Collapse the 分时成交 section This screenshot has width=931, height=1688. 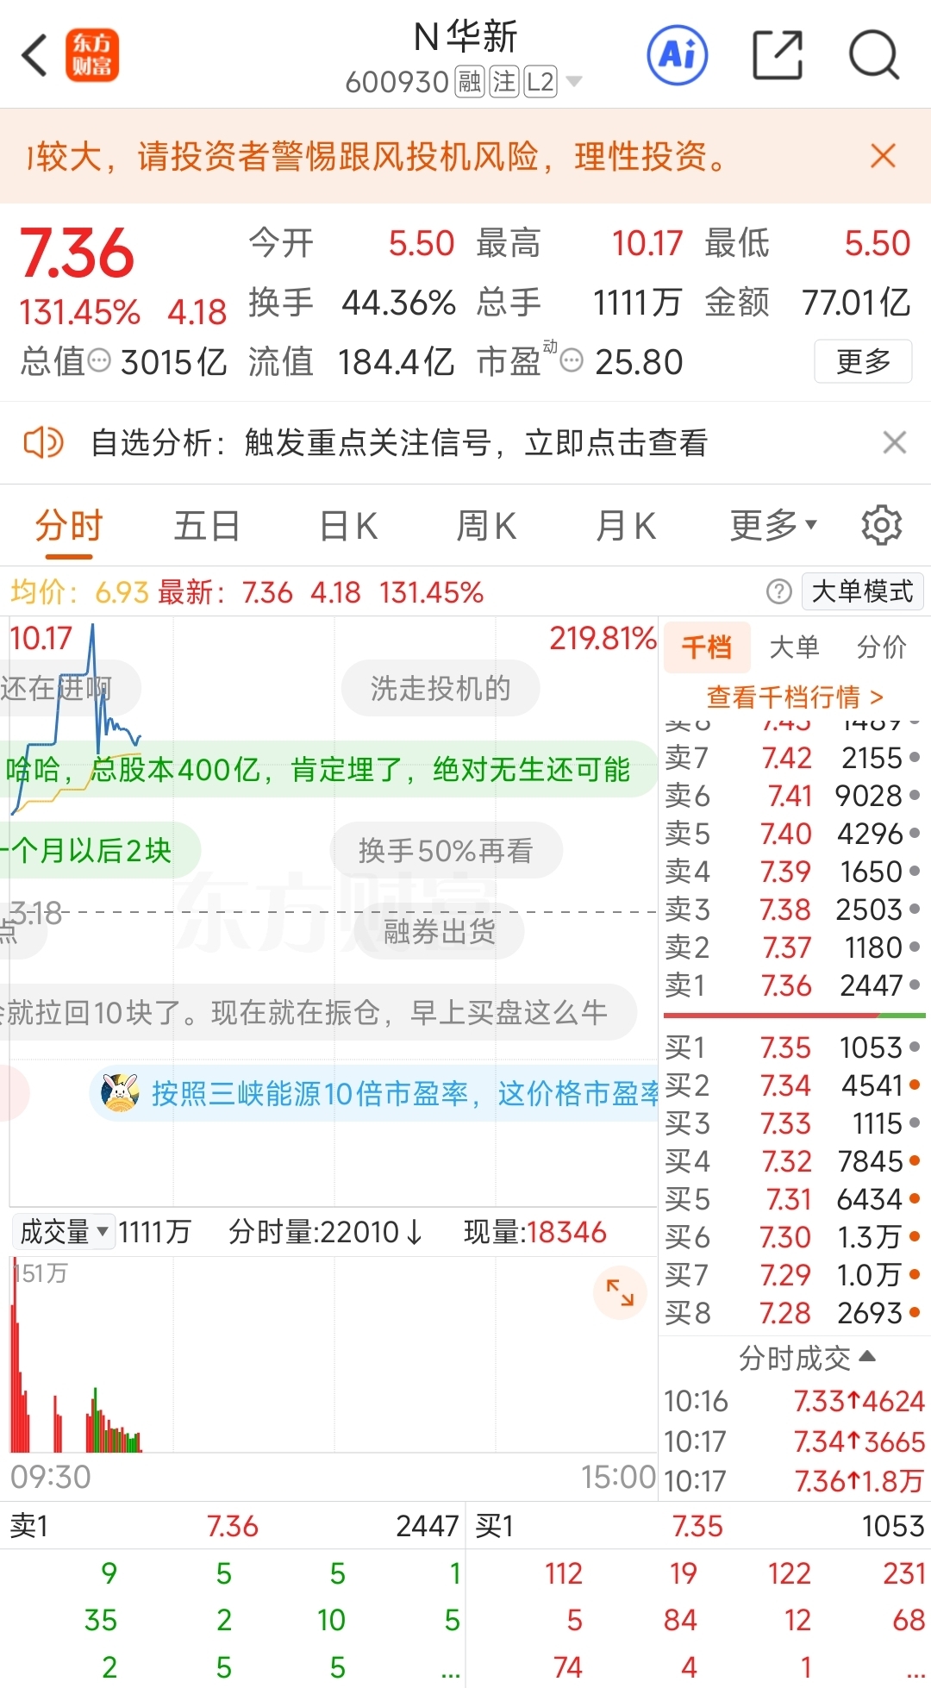(807, 1359)
